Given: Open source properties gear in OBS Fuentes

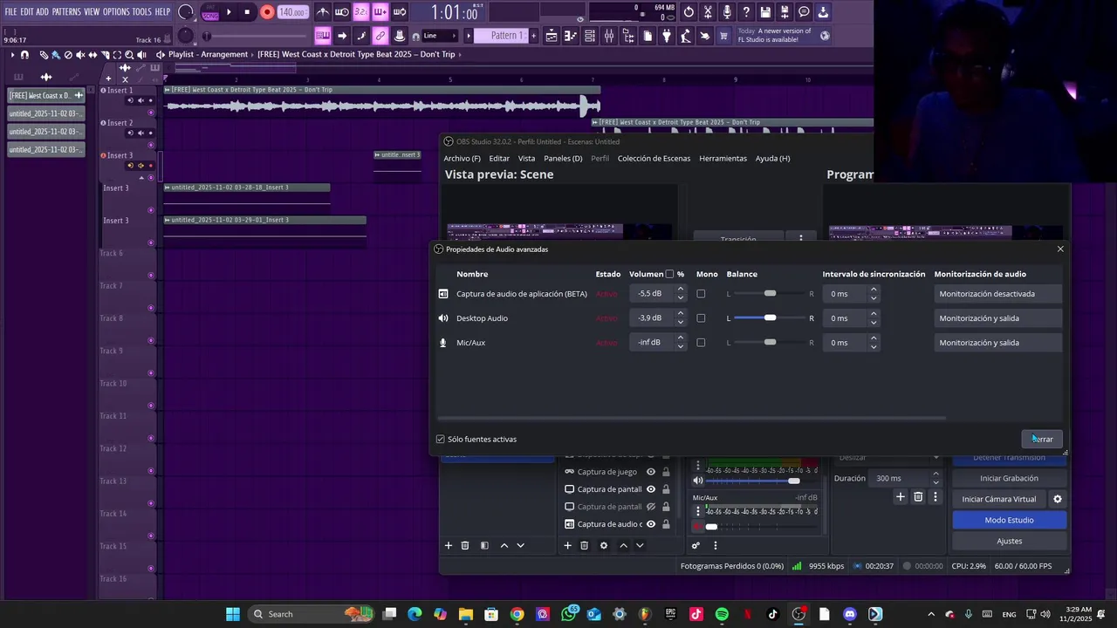Looking at the screenshot, I should (603, 546).
